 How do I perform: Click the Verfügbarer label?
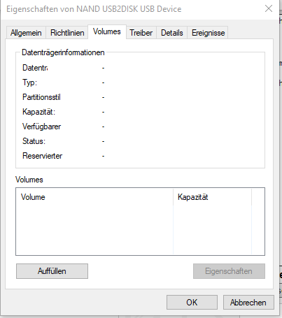[x=42, y=127]
